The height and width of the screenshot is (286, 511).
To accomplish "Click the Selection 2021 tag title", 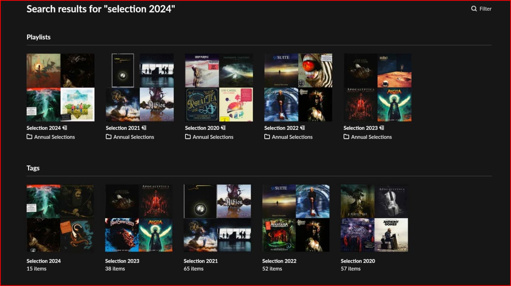I will point(201,261).
